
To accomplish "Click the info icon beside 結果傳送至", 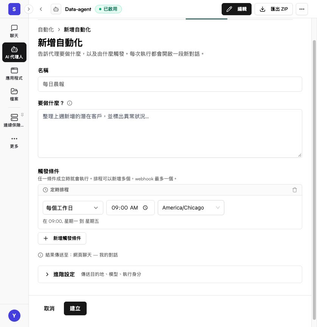I will 40,255.
